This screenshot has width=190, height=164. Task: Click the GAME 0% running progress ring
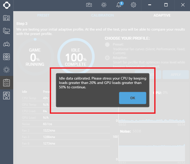point(35,57)
